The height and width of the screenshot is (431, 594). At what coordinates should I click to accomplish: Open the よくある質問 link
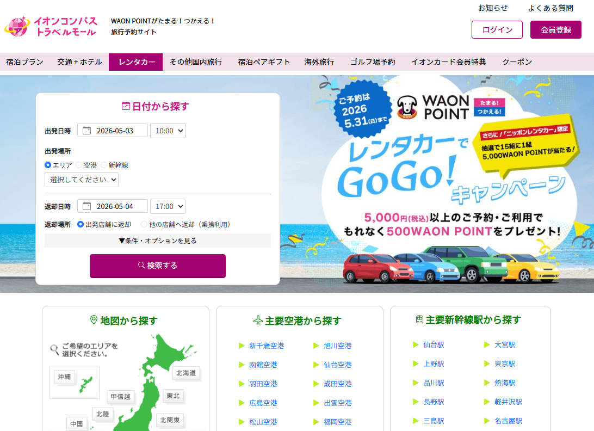click(x=550, y=8)
